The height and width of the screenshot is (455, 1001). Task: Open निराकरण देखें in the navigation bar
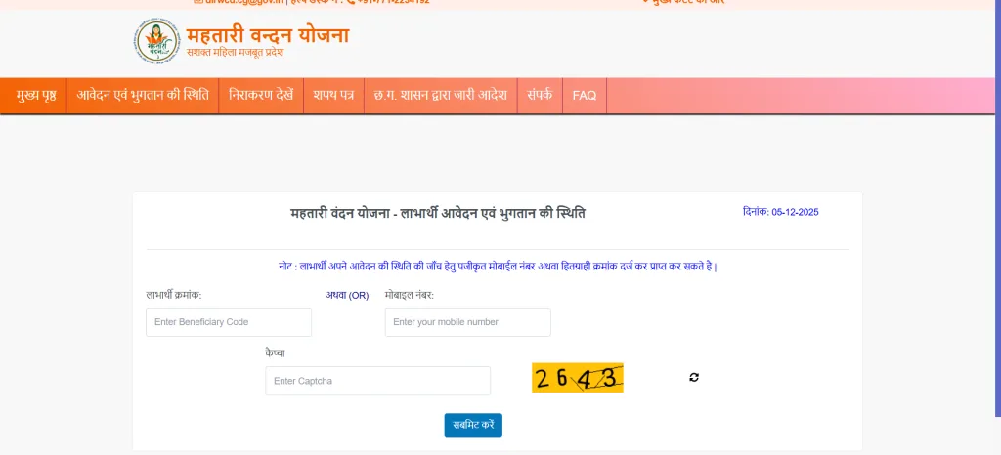[x=261, y=96]
